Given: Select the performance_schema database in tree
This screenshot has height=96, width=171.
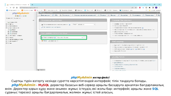Looking at the screenshot, I should click(16, 39).
